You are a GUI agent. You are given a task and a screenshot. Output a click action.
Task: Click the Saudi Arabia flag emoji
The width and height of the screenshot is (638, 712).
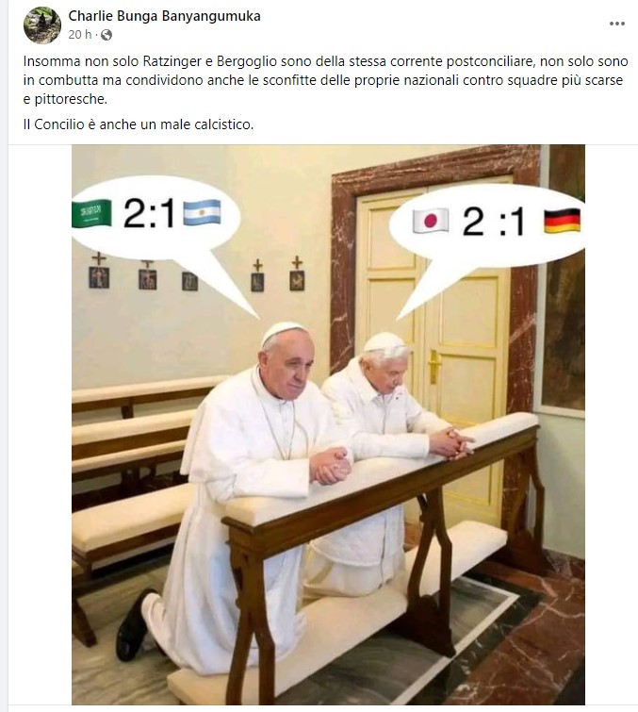pos(91,213)
